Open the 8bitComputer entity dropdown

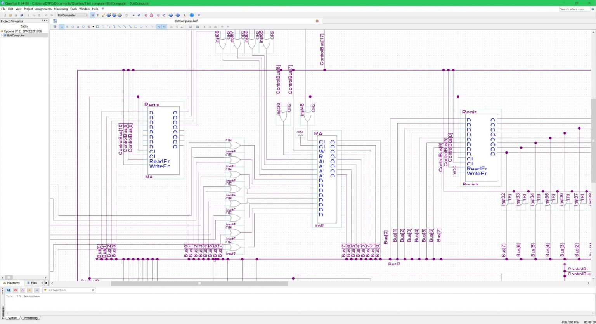(x=86, y=15)
